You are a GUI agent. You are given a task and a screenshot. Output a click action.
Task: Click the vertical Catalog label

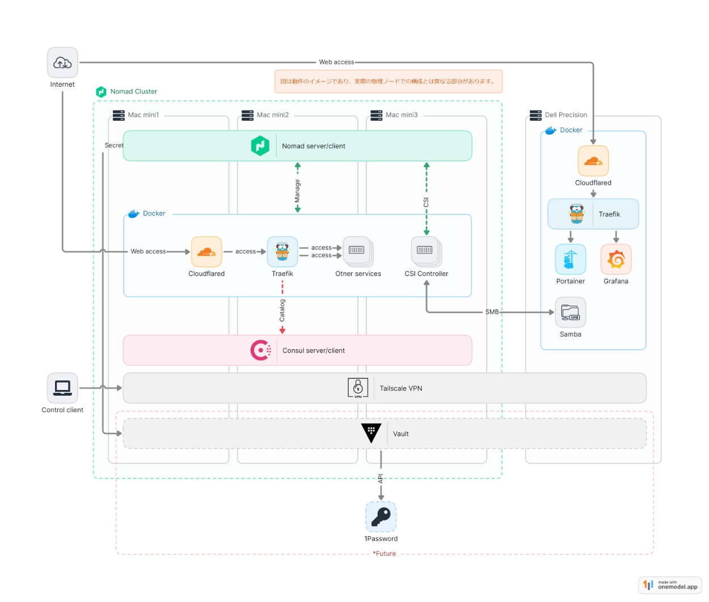point(282,310)
